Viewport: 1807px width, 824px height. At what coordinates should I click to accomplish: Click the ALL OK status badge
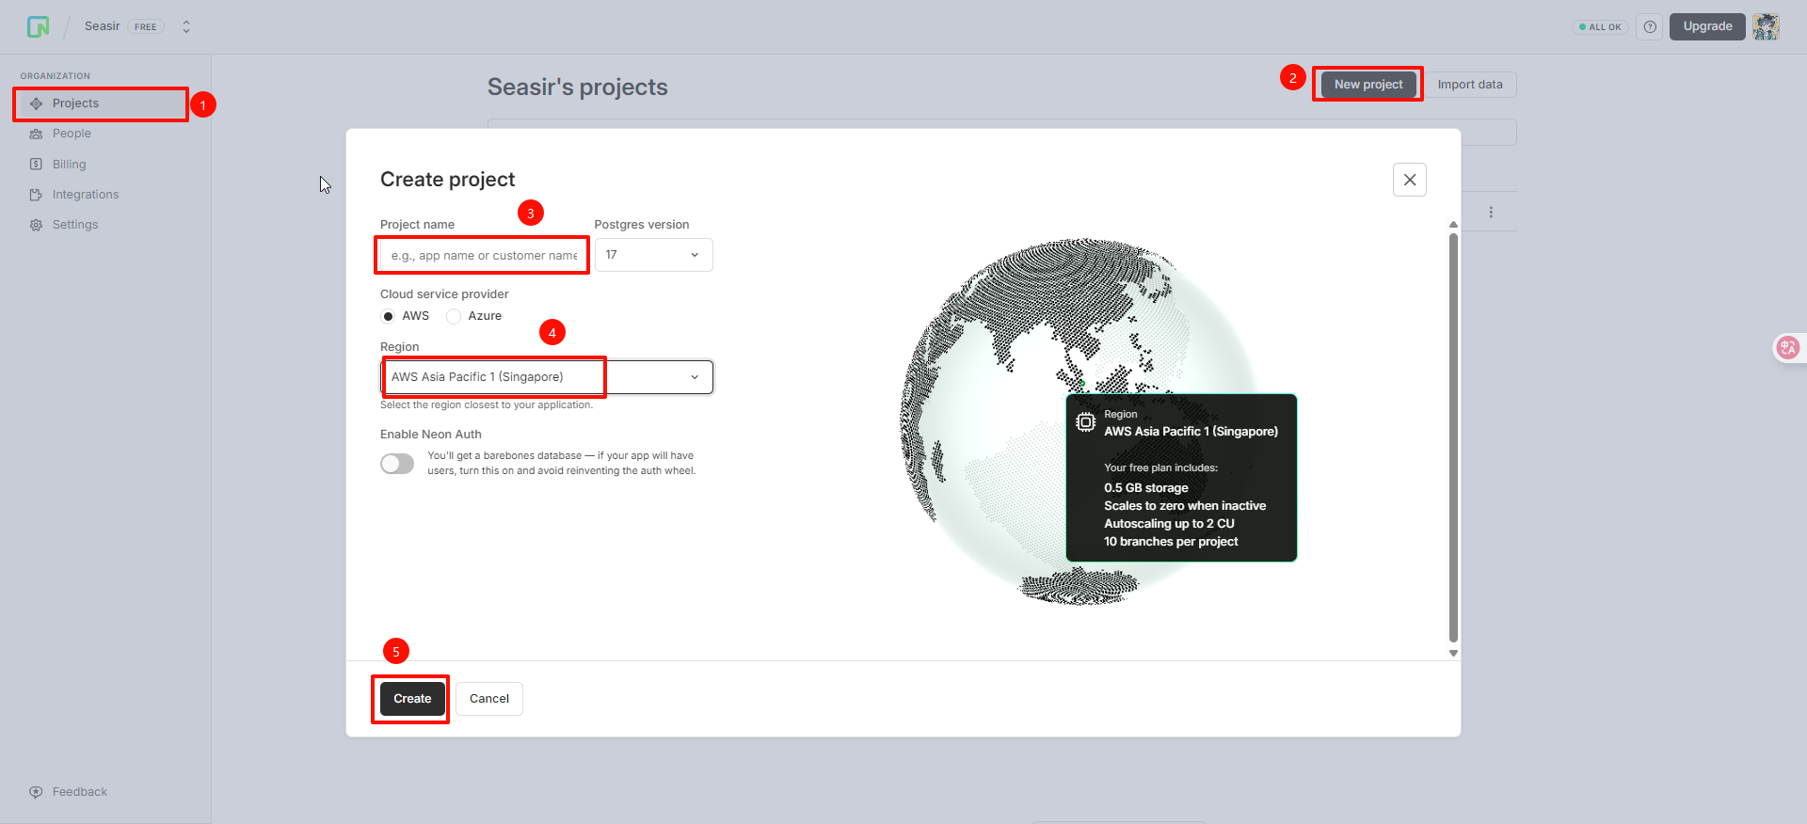[1600, 27]
